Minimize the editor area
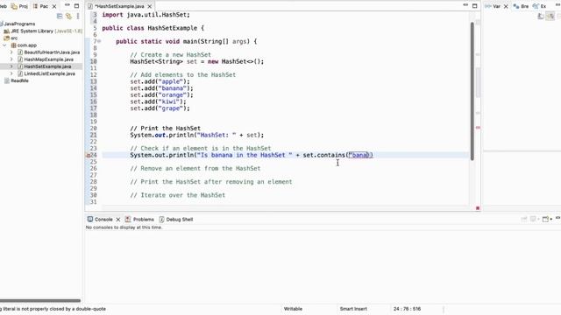 [465, 5]
